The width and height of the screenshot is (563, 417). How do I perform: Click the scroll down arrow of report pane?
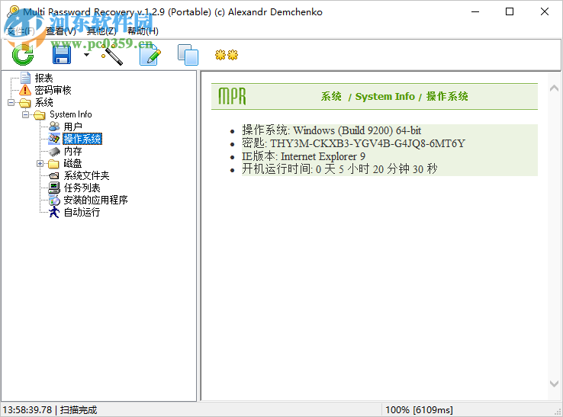pyautogui.click(x=554, y=383)
